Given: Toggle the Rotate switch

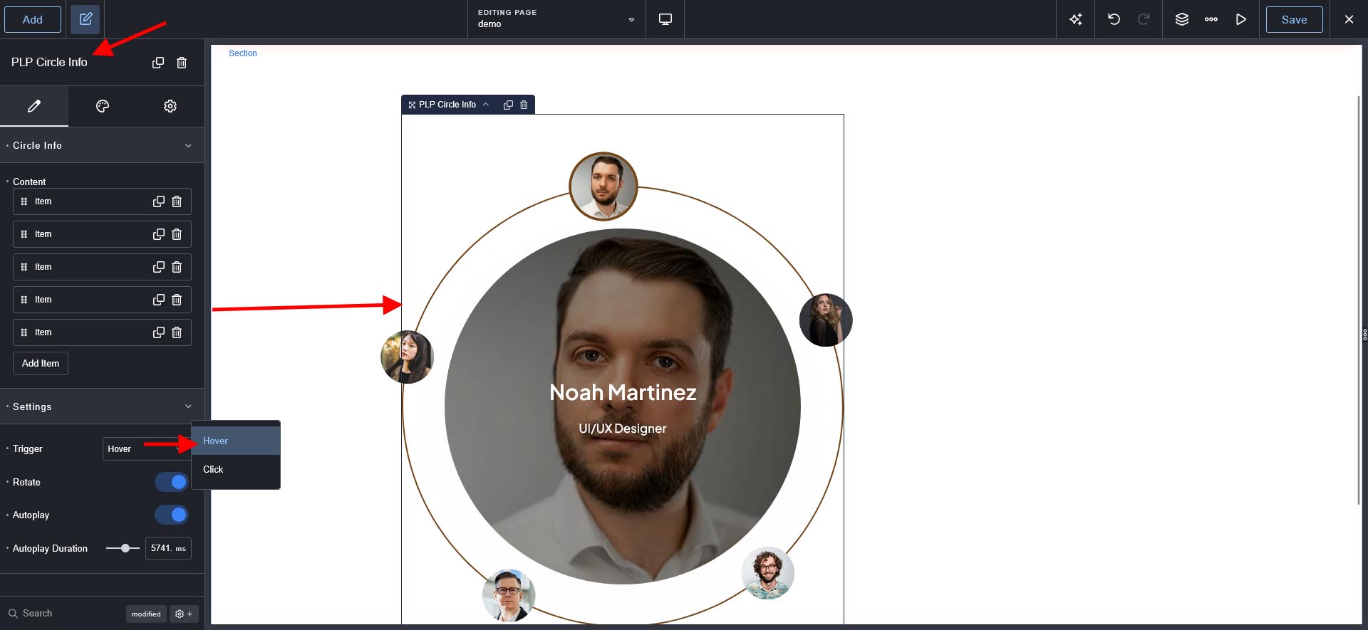Looking at the screenshot, I should pyautogui.click(x=171, y=482).
